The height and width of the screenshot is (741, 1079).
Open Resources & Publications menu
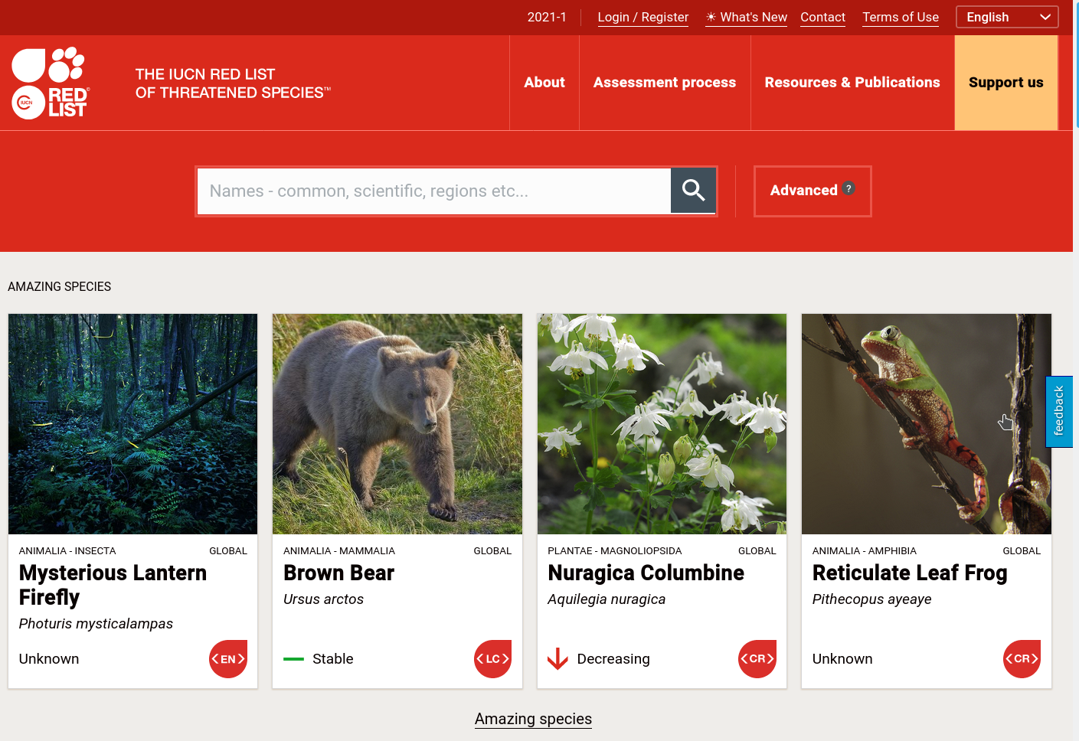[852, 83]
